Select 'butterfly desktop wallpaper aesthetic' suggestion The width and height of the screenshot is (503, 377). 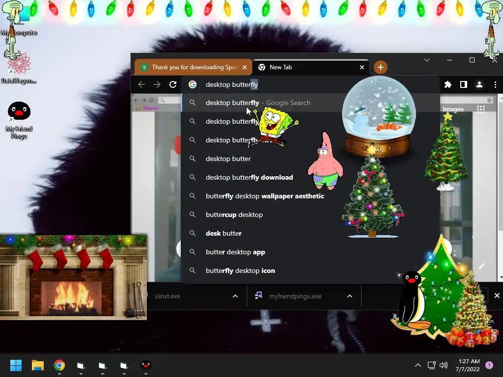click(x=265, y=196)
